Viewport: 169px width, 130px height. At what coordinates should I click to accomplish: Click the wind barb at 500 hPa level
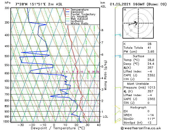click(x=118, y=56)
